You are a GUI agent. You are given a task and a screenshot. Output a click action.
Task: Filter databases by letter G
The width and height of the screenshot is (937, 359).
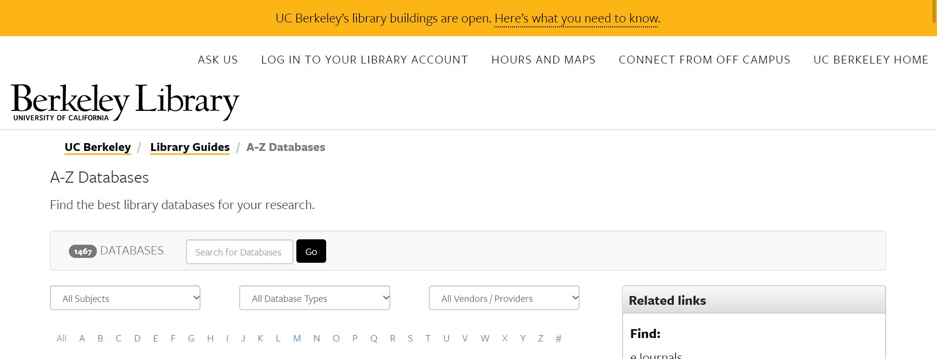(191, 338)
